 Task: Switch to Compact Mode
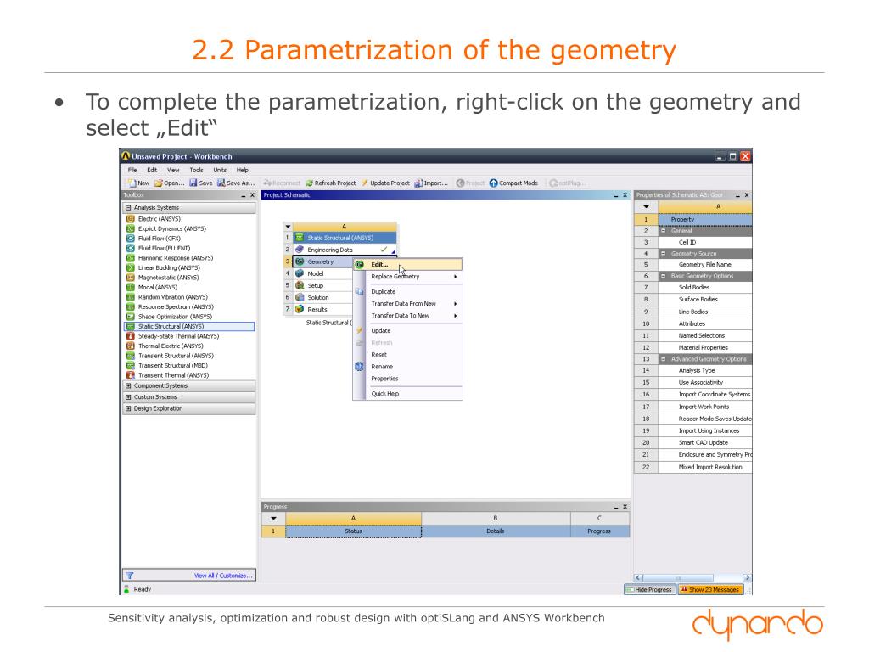tap(513, 183)
